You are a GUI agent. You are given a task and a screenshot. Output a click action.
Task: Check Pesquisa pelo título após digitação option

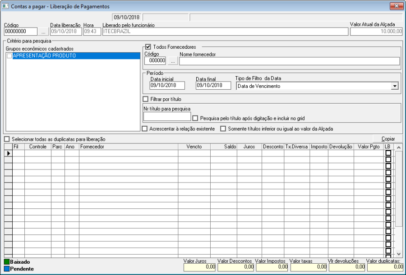pos(195,118)
